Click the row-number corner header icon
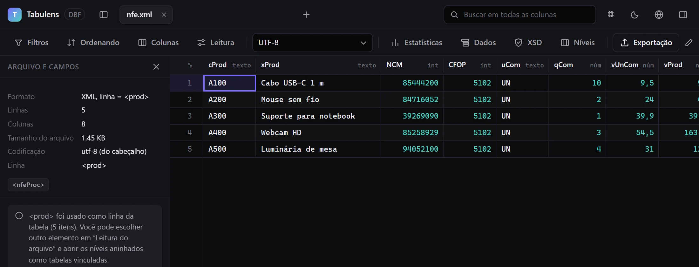This screenshot has width=699, height=267. (x=190, y=65)
